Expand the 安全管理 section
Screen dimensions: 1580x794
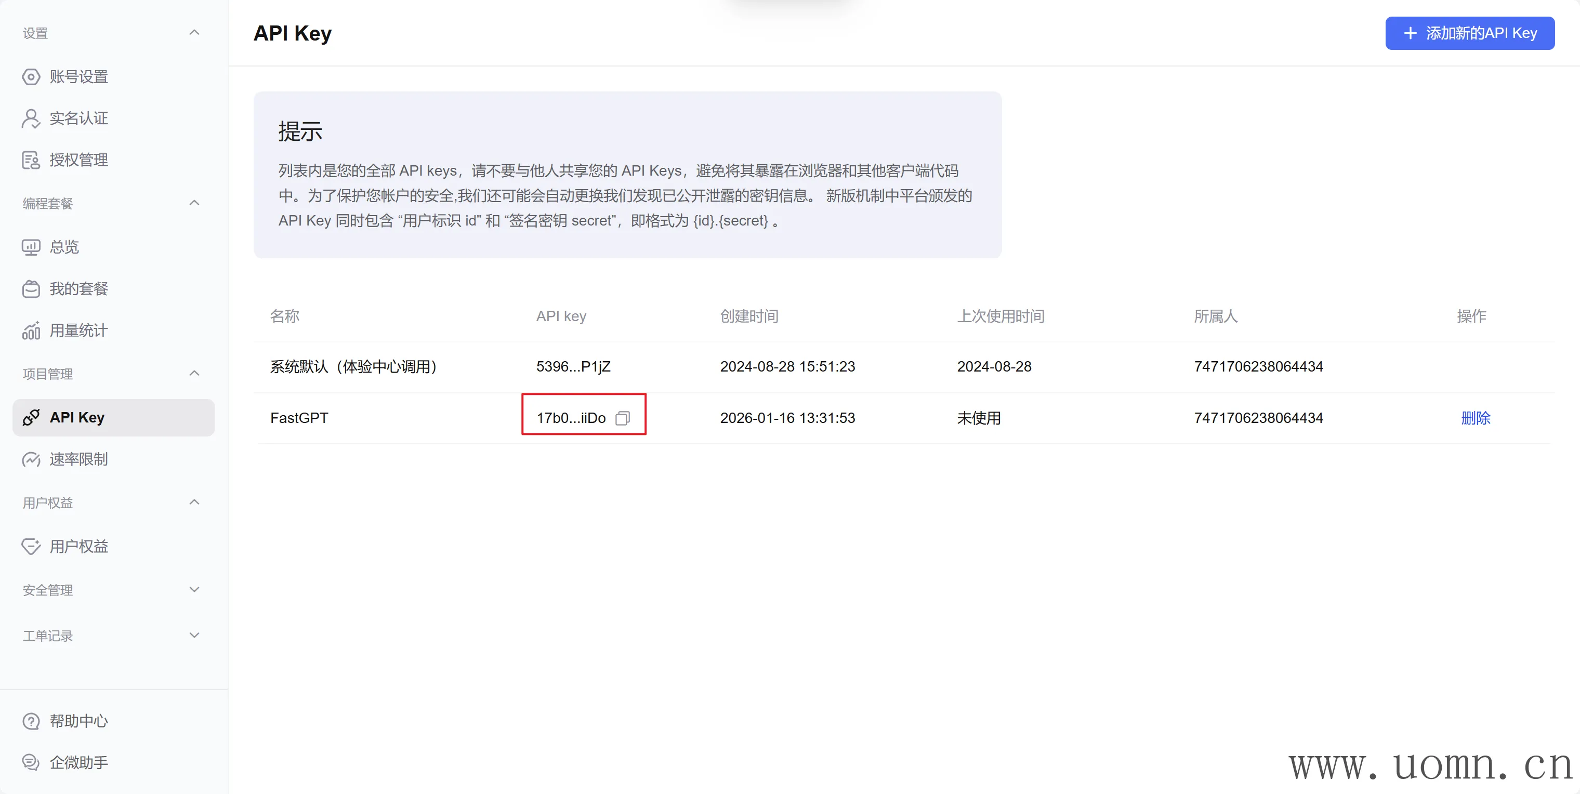click(194, 590)
